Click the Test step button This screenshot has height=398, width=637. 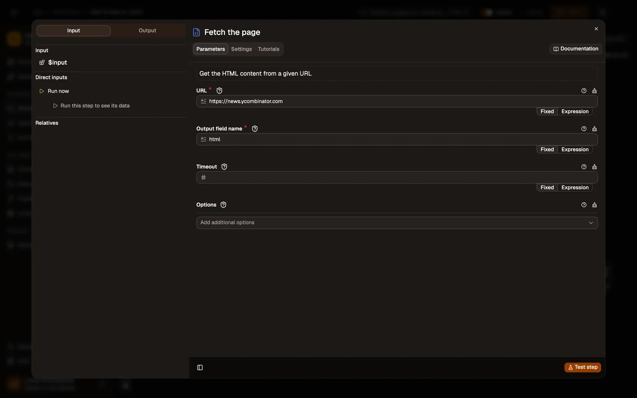pyautogui.click(x=583, y=367)
